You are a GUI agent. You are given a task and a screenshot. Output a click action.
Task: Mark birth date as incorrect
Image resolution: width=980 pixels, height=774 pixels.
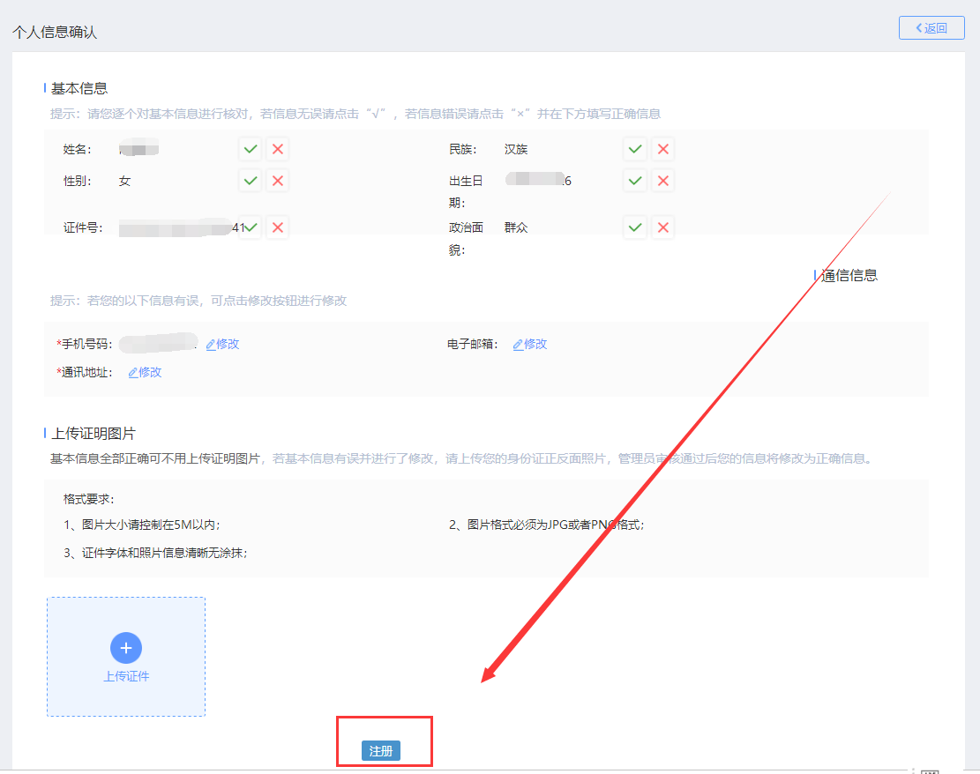[662, 181]
